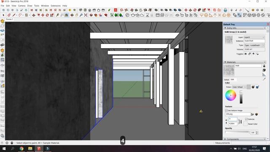Open the Edit menu
Image resolution: width=270 pixels, height=152 pixels.
click(x=8, y=5)
